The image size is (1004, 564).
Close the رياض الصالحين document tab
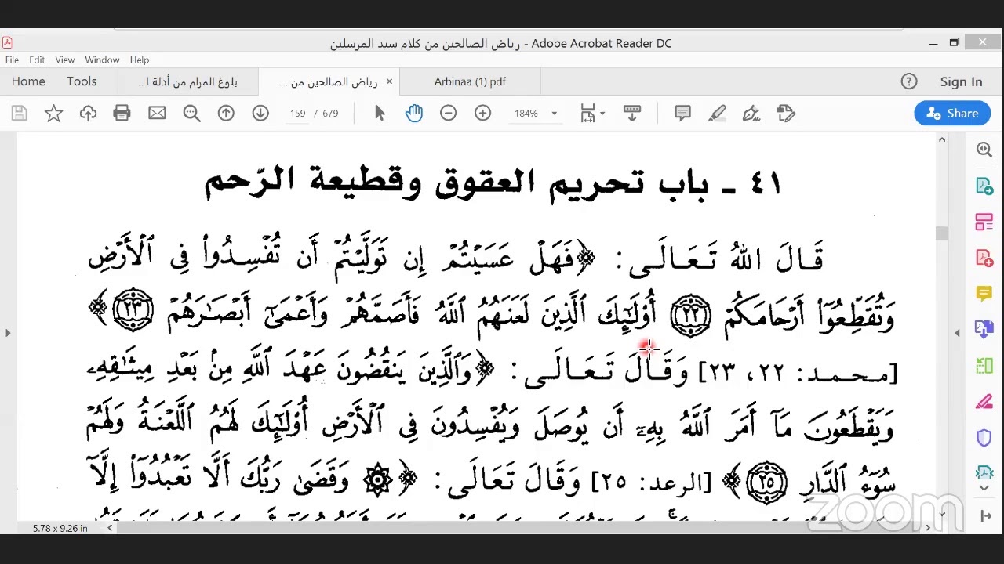pyautogui.click(x=388, y=81)
